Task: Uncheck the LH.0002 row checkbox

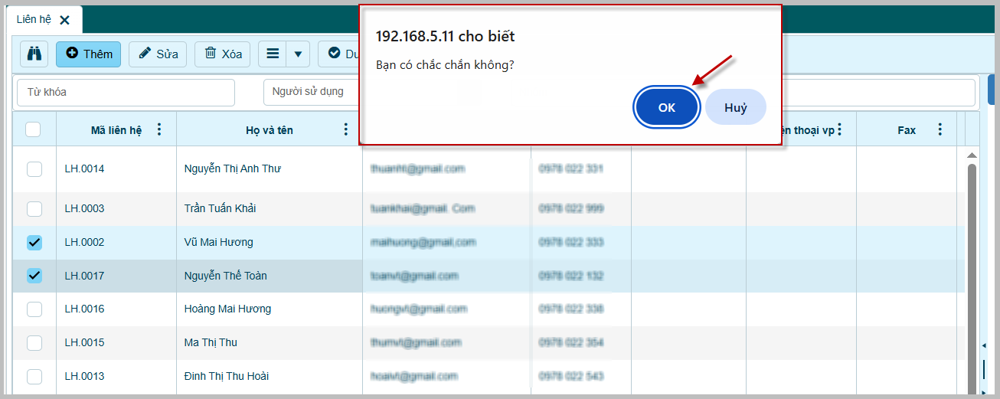Action: [34, 242]
